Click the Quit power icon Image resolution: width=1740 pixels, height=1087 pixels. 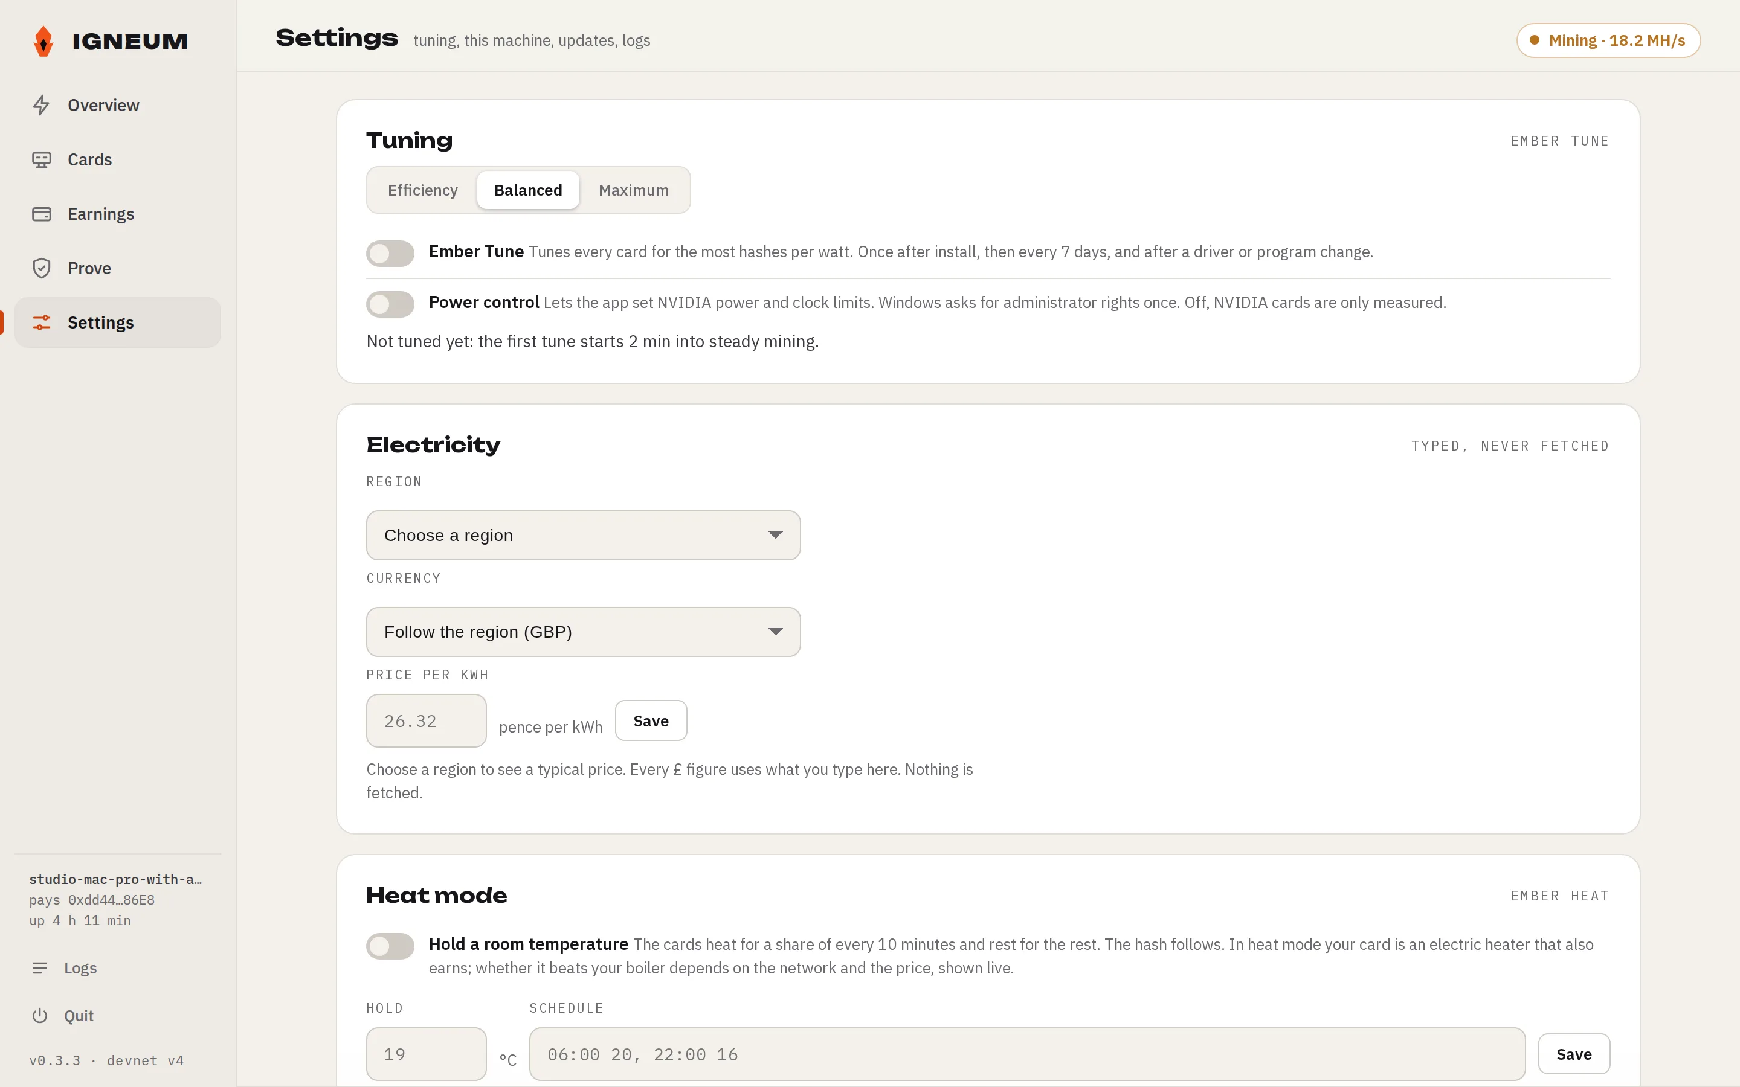point(39,1016)
